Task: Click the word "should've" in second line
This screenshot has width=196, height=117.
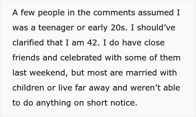Action: coord(156,28)
